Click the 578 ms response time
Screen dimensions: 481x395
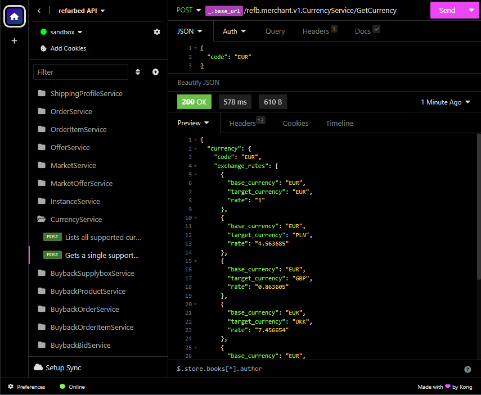click(235, 102)
